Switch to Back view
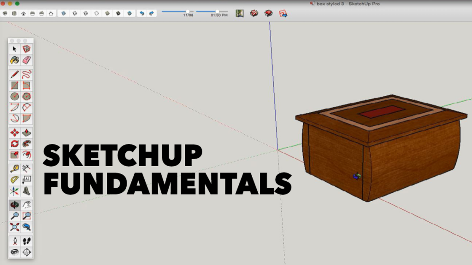Viewport: 472px width, 265px height. point(41,13)
